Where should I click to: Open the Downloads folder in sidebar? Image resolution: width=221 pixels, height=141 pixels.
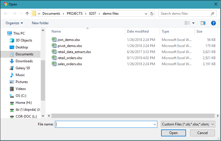click(x=24, y=61)
